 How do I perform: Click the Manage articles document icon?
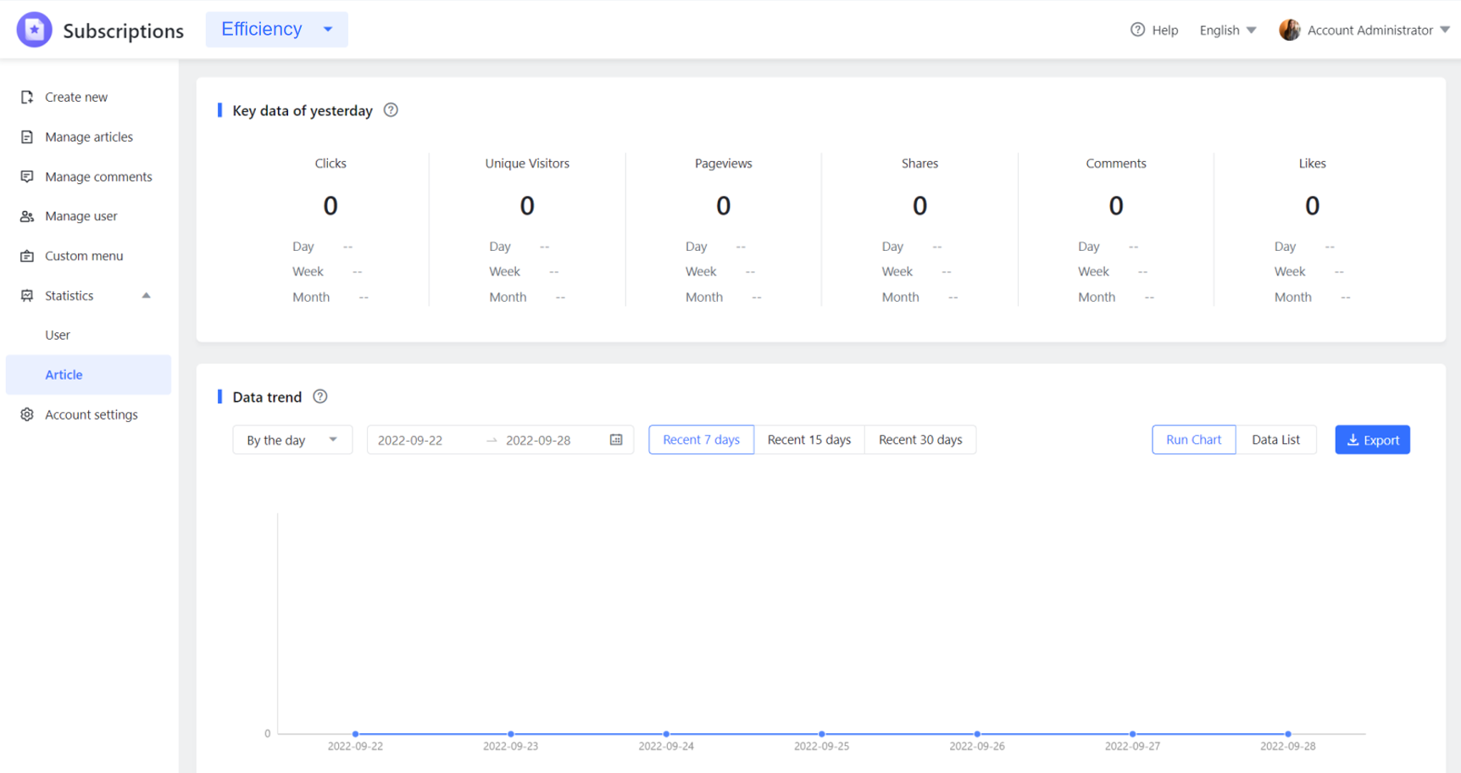(x=27, y=136)
